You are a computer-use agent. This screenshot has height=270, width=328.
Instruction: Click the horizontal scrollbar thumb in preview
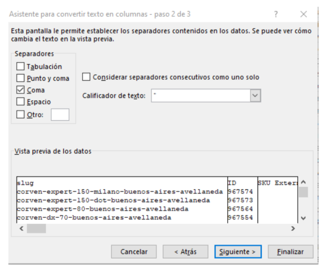(36, 229)
